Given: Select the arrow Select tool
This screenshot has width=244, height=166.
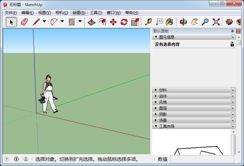Looking at the screenshot, I should tap(11, 22).
